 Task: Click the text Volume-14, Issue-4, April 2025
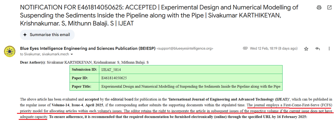click(x=77, y=105)
